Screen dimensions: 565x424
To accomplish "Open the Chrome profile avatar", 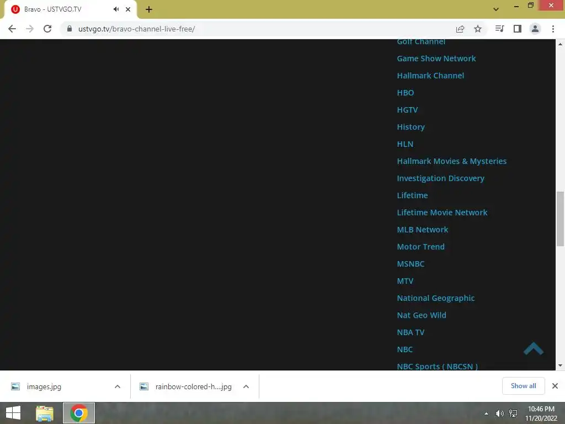I will 535,29.
